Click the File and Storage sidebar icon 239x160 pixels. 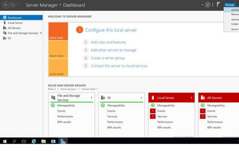(5, 33)
